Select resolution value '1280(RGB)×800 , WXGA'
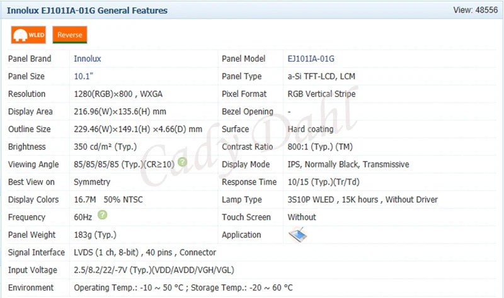 (118, 94)
